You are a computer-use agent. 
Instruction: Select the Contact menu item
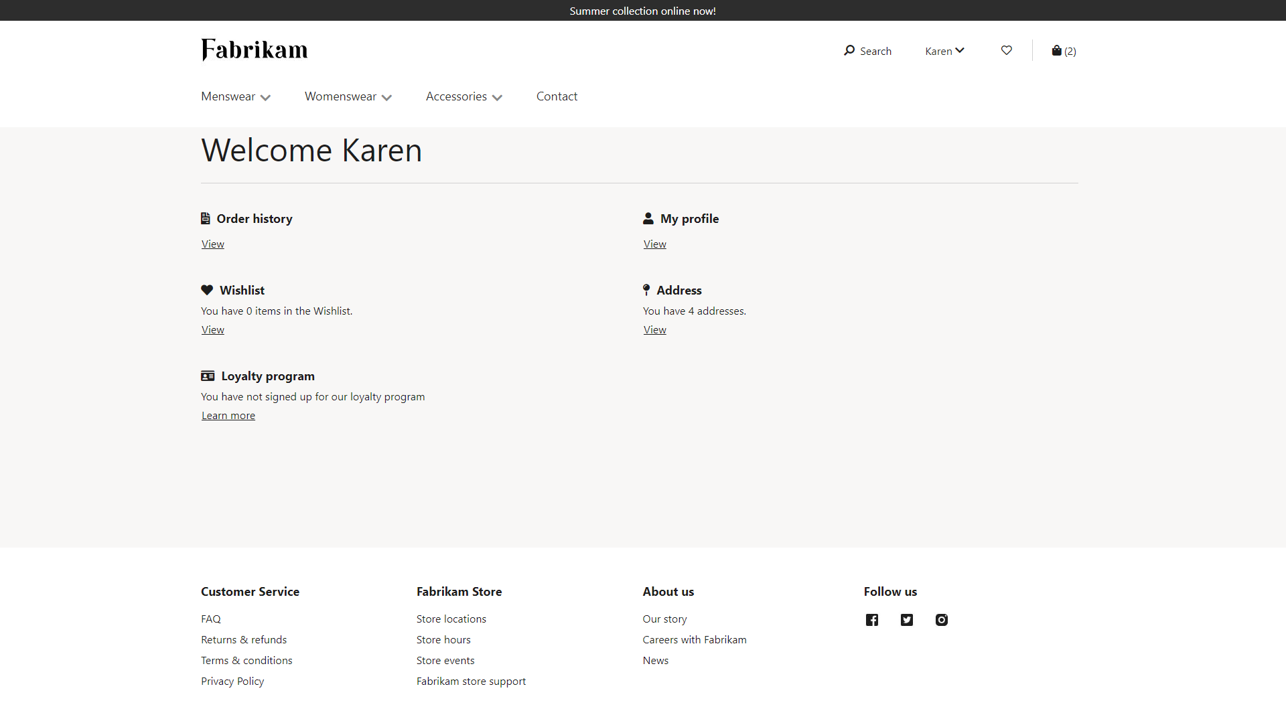(x=557, y=96)
